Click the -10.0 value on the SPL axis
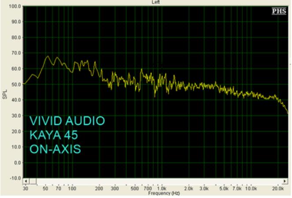292x198 pixels. [15, 178]
